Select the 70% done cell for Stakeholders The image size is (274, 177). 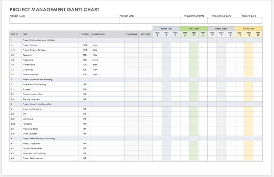(85, 65)
